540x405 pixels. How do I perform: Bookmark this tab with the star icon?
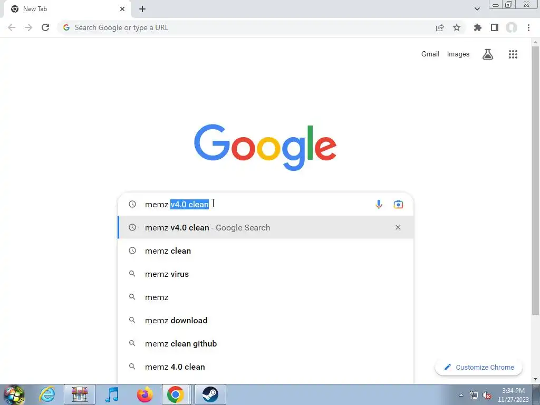pos(457,27)
